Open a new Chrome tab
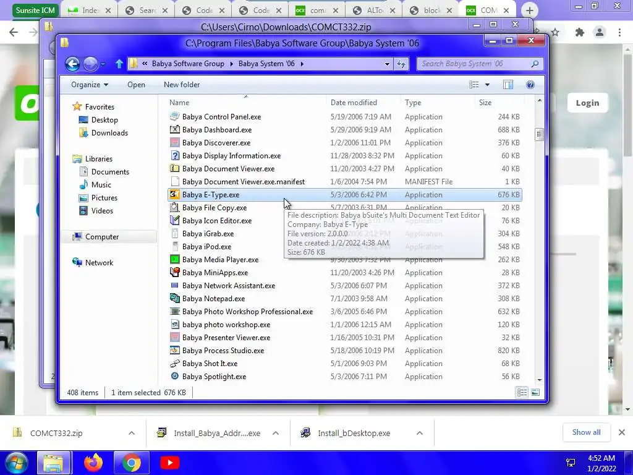This screenshot has width=633, height=475. click(x=530, y=11)
